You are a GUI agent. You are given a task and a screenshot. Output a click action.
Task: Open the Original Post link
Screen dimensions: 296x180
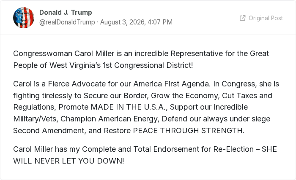pyautogui.click(x=261, y=18)
